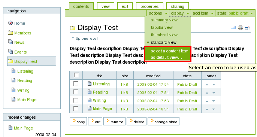Screen dimensions: 257x137
Task: Collapse the display dropdown menu
Action: pos(180,13)
